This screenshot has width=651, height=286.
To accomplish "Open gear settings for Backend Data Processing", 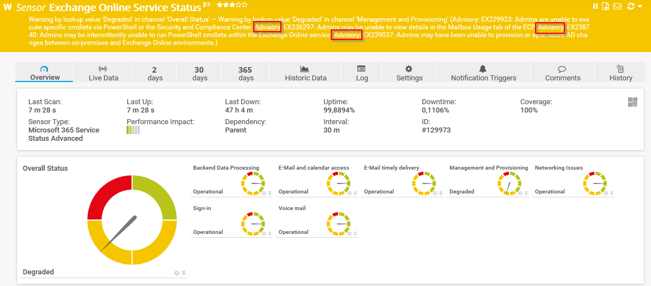I will [x=264, y=193].
